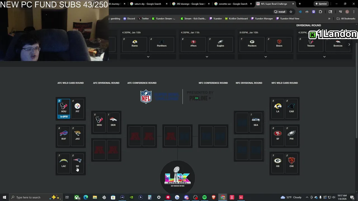Viewport: 358px width, 201px height.
Task: Choose NE Patriots in the wild card round
Action: 77,163
